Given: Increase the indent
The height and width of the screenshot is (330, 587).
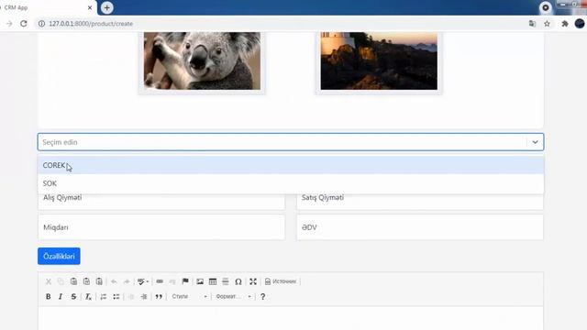Looking at the screenshot, I should 144,296.
